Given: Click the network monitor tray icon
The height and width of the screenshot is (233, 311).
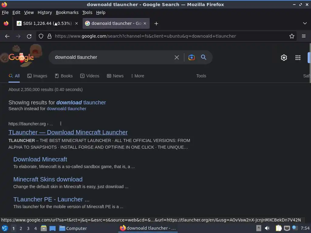Looking at the screenshot, I should (287, 228).
